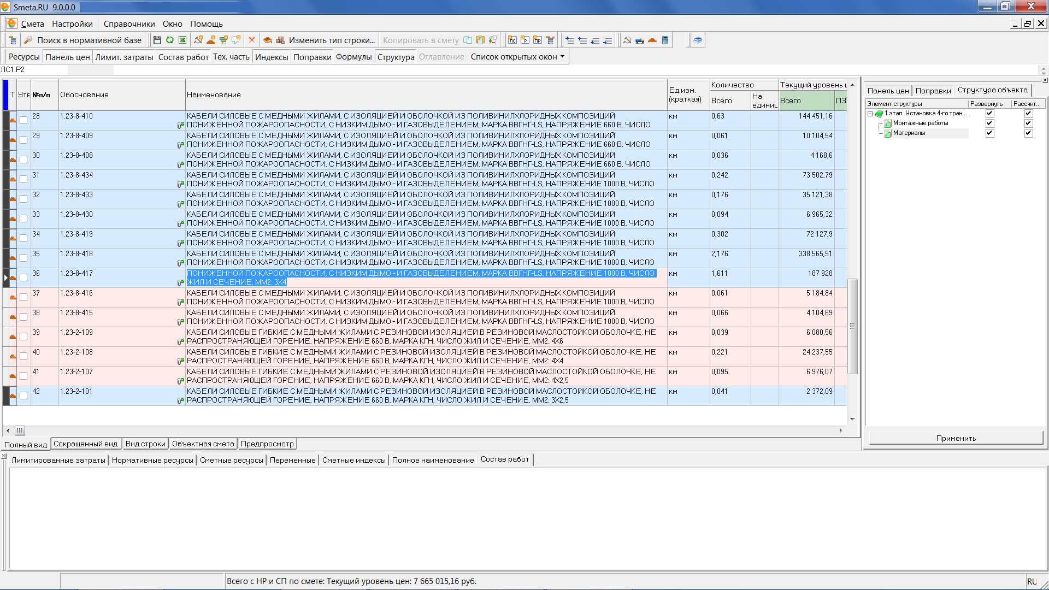Click the Лимит. затраты toolbar button
This screenshot has width=1049, height=590.
(x=124, y=57)
